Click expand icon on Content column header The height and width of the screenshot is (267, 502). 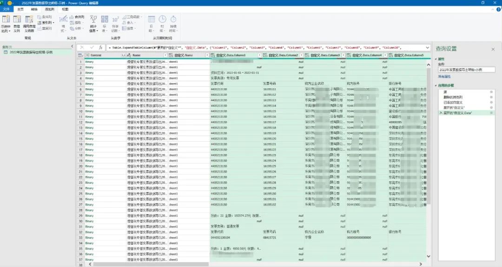(123, 55)
